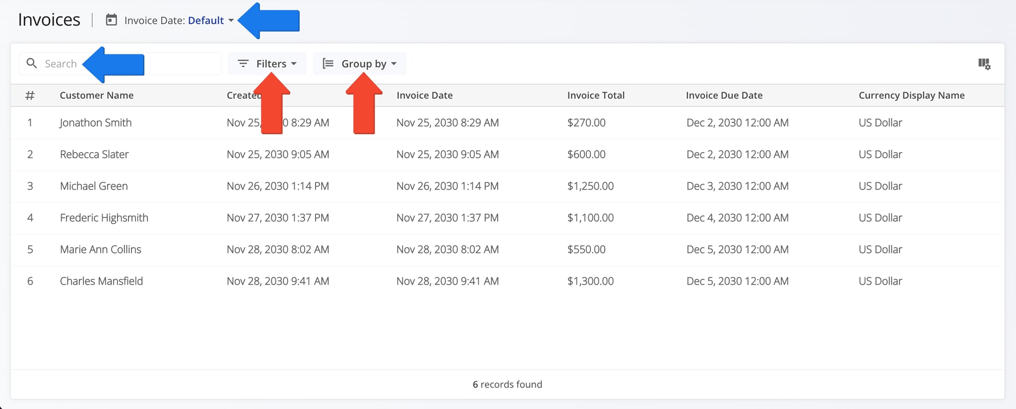
Task: Click Invoice Date Nov 27, 2030 1:37 PM
Action: 447,217
